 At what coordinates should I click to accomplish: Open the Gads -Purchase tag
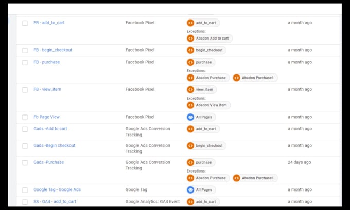pos(49,162)
